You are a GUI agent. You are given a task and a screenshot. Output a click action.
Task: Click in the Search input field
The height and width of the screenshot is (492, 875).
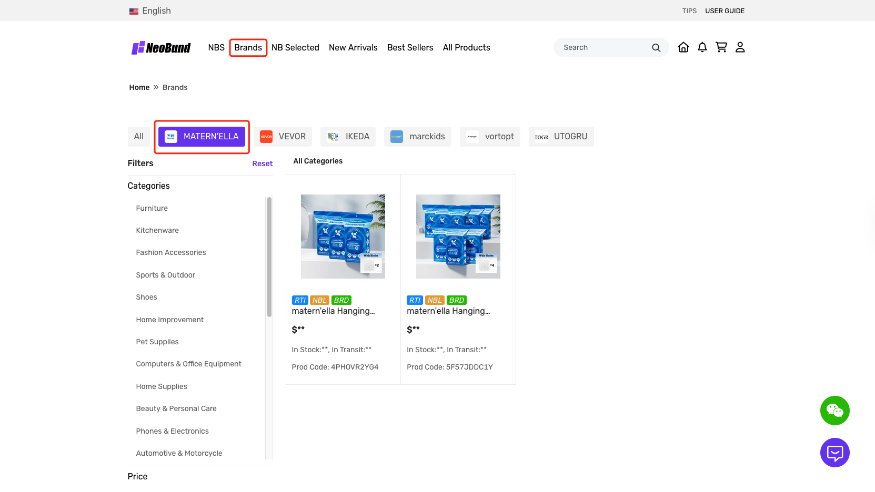click(x=605, y=47)
